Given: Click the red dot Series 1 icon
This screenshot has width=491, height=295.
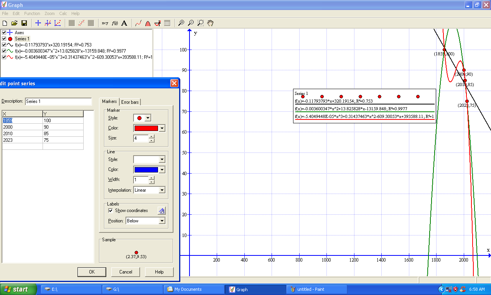Looking at the screenshot, I should [10, 39].
